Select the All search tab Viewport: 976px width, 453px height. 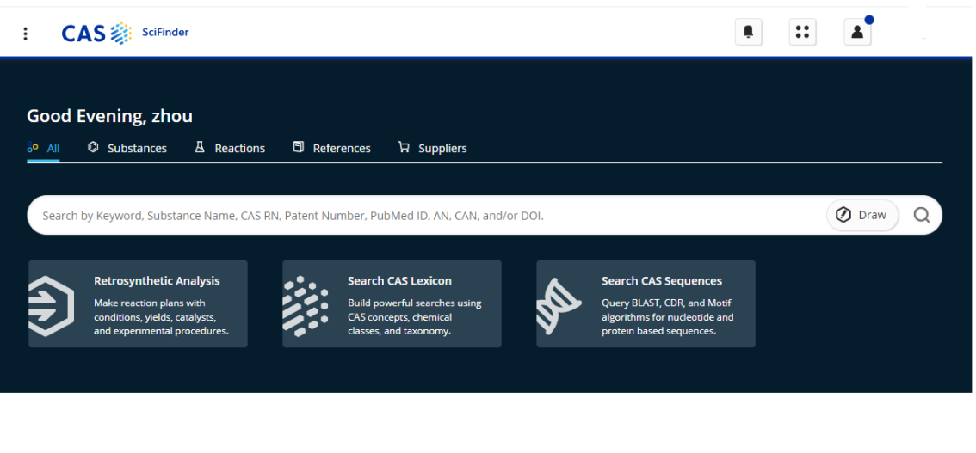coord(44,148)
